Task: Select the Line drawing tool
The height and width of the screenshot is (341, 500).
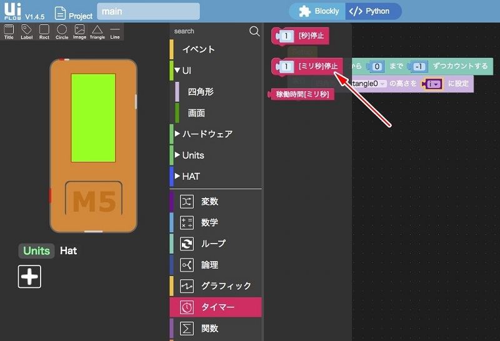Action: 115,32
